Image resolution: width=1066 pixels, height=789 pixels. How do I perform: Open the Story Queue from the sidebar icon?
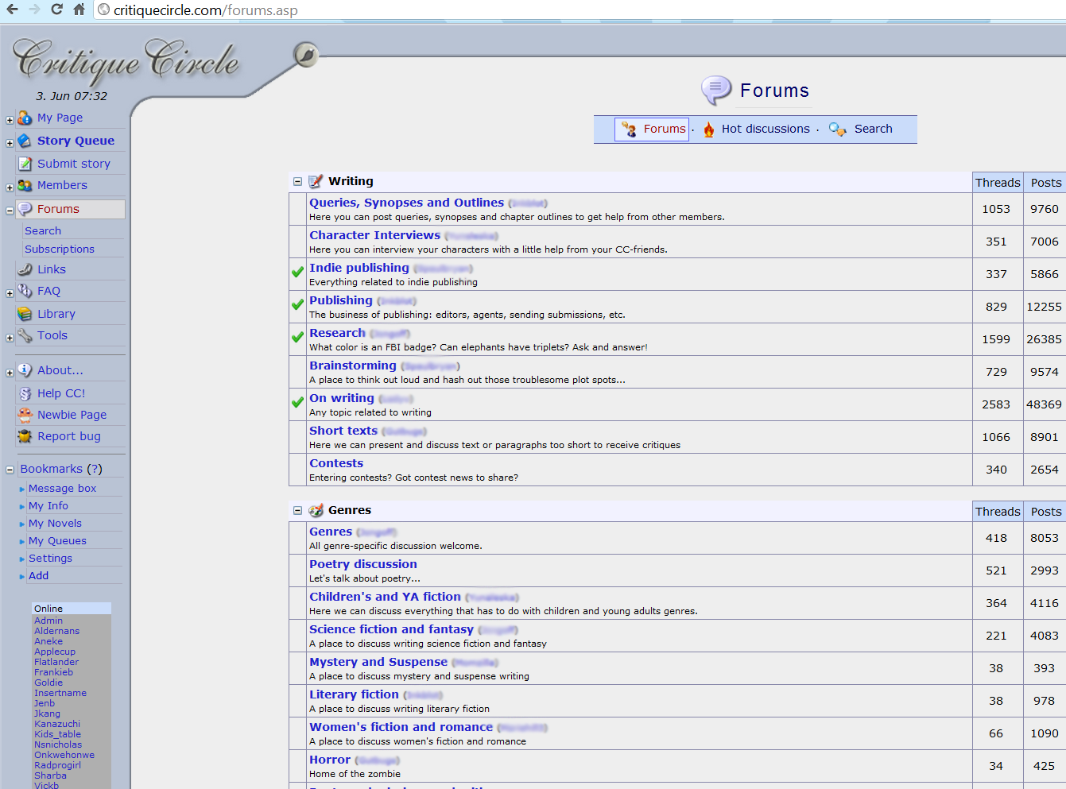pyautogui.click(x=22, y=141)
